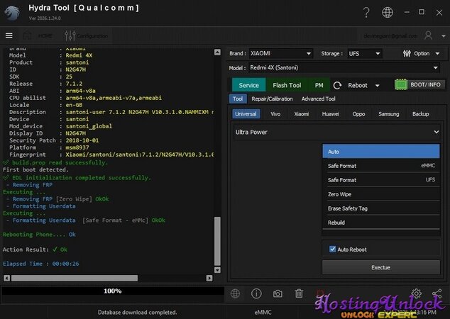This screenshot has height=319, width=450.
Task: Open the Storage dropdown showing UFS
Action: [364, 53]
